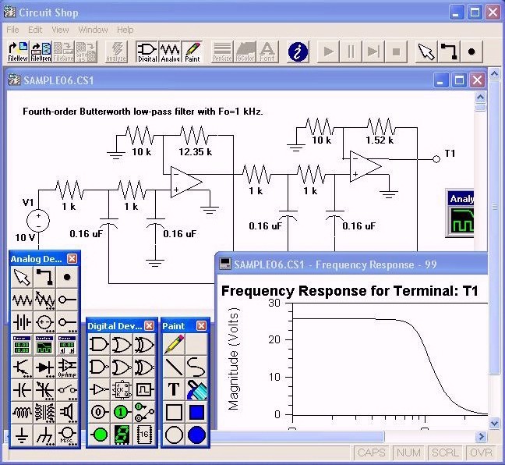
Task: Pick the NAND gate in Digital Devices
Action: pos(99,367)
